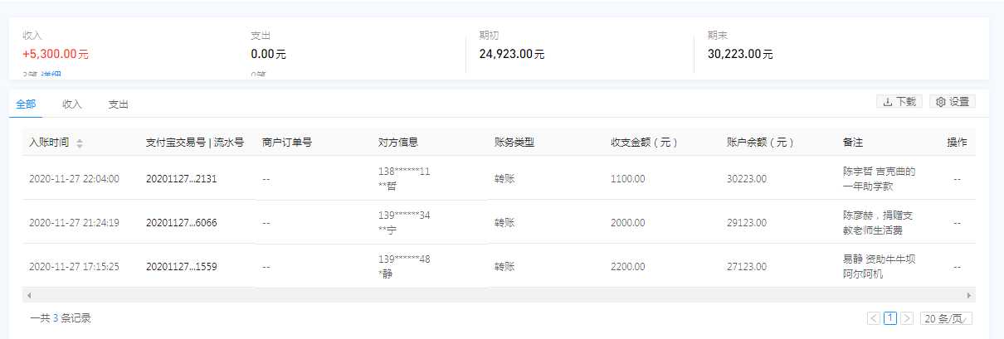This screenshot has height=339, width=1004.
Task: Click the horizontal scrollbar track under the table
Action: click(x=498, y=295)
